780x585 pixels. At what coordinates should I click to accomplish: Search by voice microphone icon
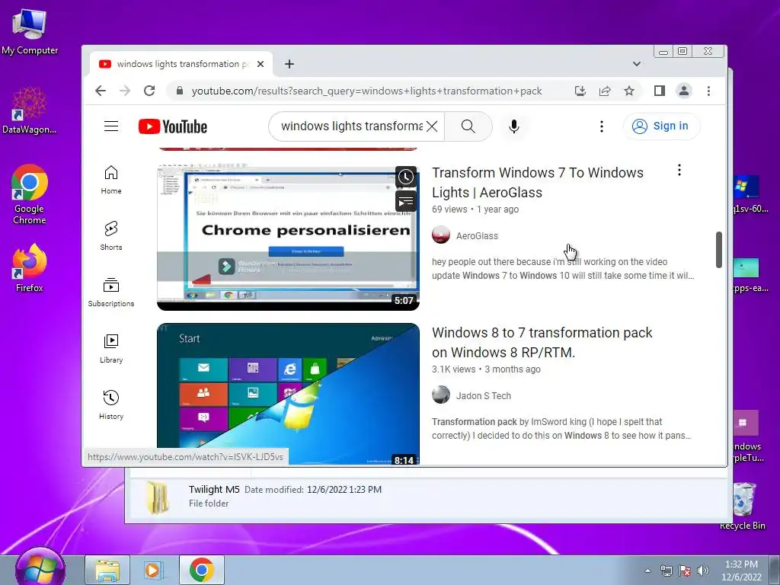coord(514,126)
